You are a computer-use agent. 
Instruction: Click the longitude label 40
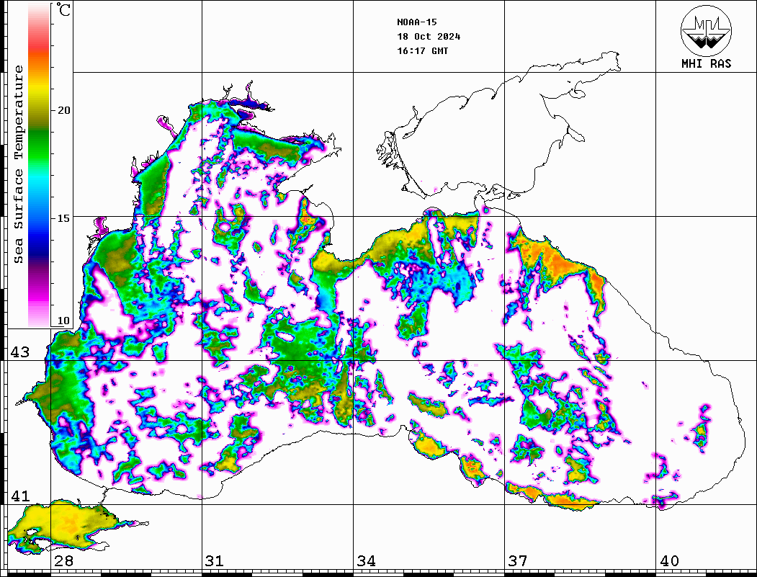coord(668,561)
